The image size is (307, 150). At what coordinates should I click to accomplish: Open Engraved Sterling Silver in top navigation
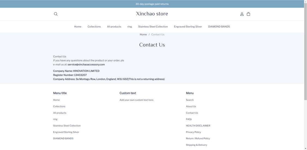pos(188,27)
